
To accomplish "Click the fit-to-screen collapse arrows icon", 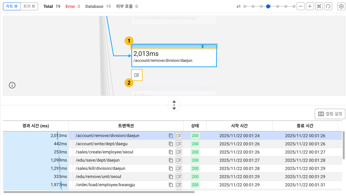I will pos(319,7).
